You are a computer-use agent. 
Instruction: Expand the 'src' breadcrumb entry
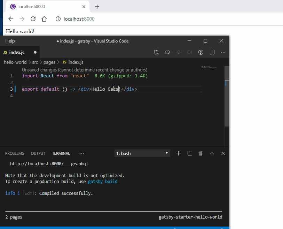35,62
